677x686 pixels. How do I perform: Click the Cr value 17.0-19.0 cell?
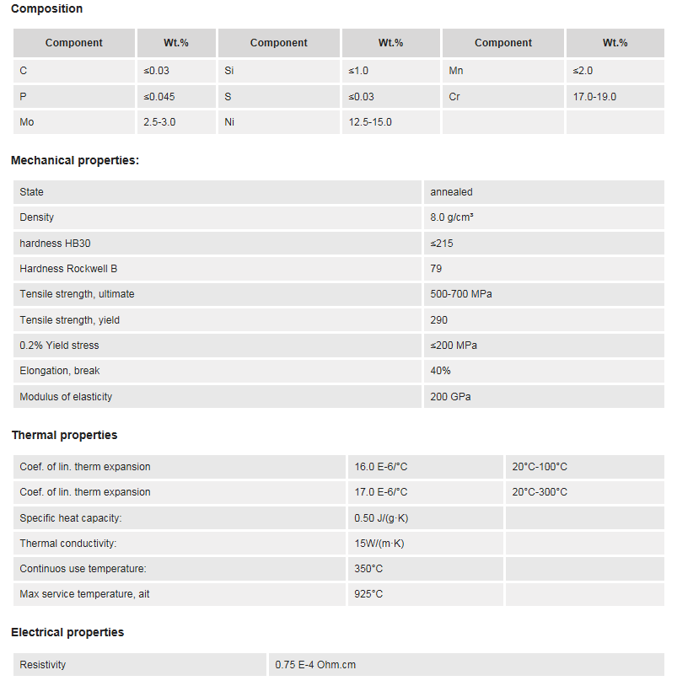click(x=615, y=97)
